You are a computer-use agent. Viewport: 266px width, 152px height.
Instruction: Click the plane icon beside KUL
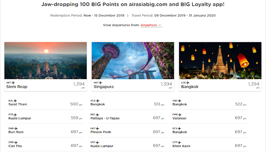point(15,101)
